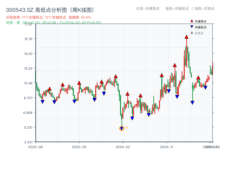236x177 pixels.
Task: Click the 5.210 y-axis label
Action: pyautogui.click(x=28, y=127)
